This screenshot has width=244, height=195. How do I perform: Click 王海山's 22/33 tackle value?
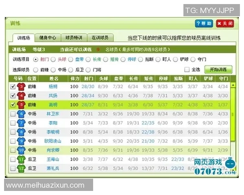[178, 159]
